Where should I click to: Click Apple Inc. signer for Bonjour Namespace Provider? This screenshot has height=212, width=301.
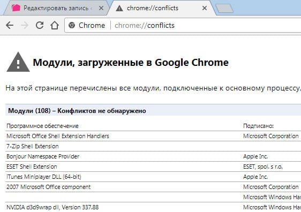coord(255,156)
